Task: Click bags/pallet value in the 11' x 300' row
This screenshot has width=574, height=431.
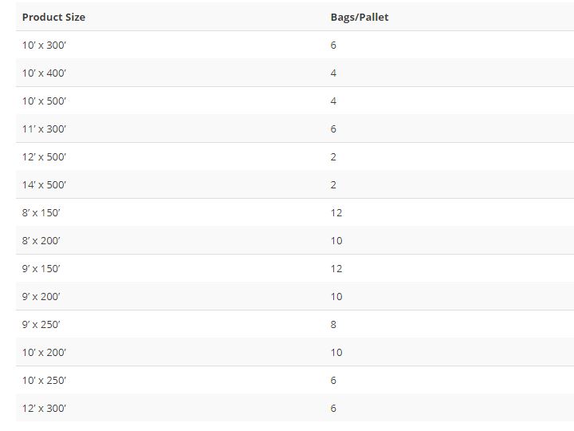Action: [333, 129]
